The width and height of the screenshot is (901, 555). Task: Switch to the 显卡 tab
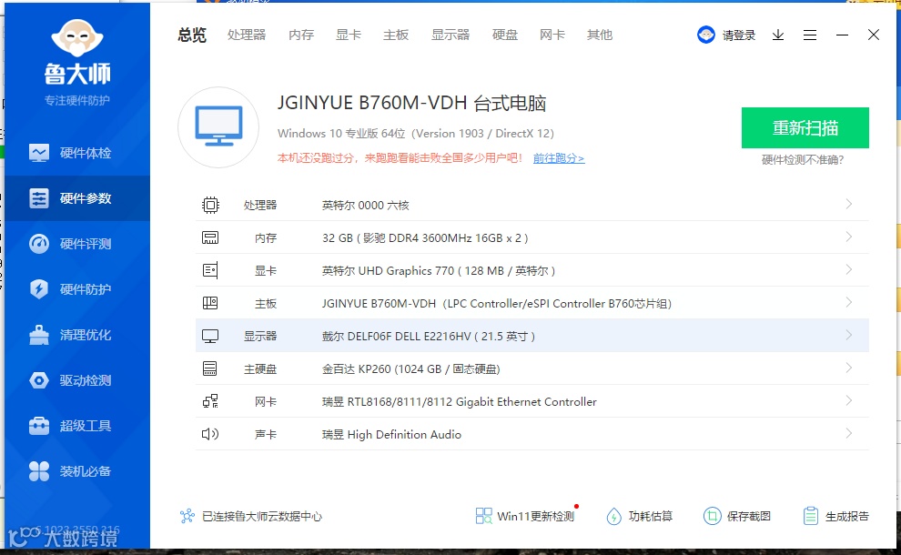349,35
